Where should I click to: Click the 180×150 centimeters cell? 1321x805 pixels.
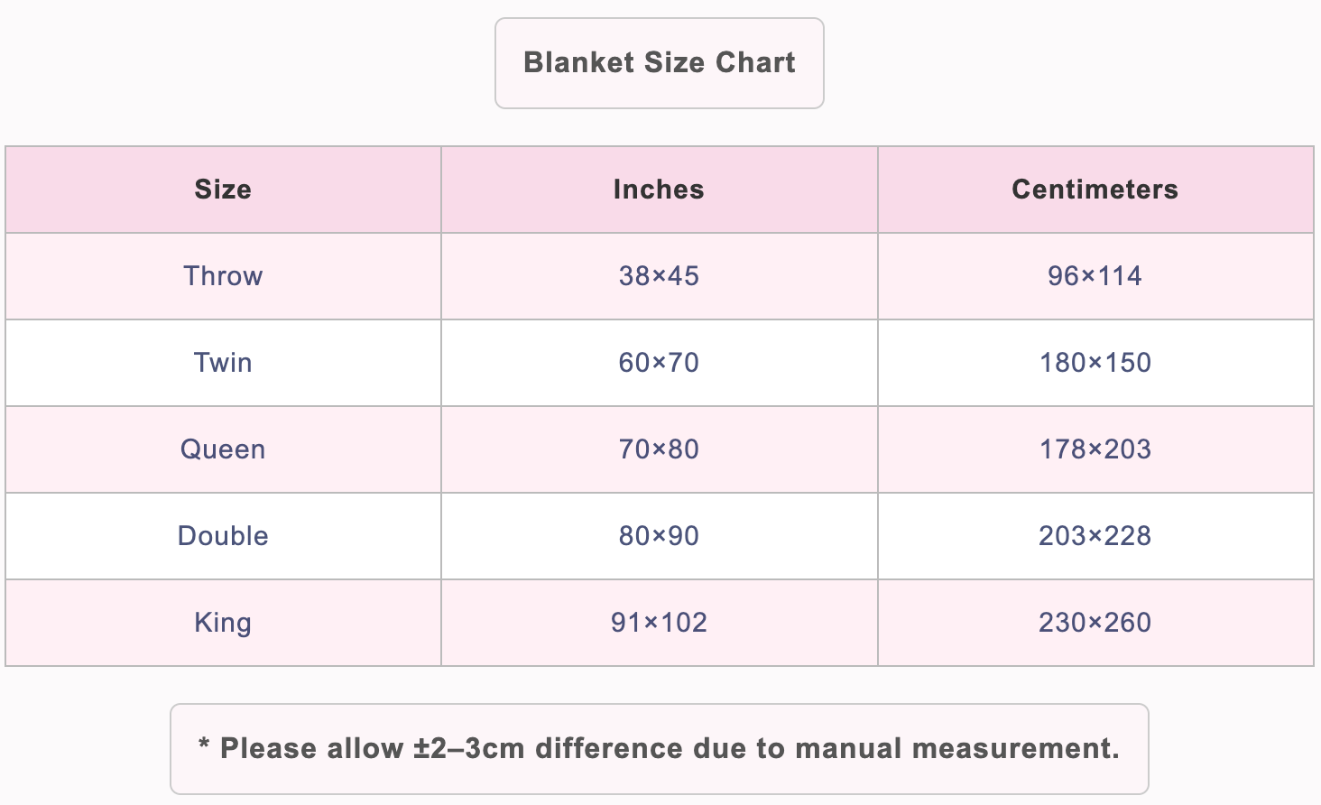coord(1095,363)
